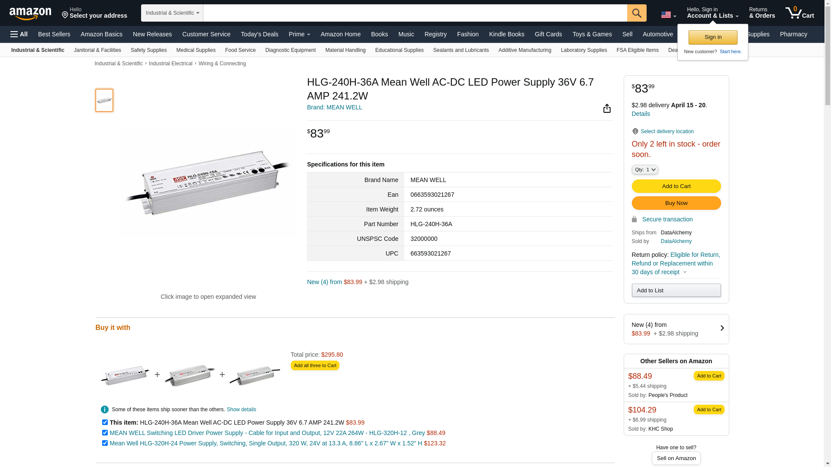Open Today's Deals in navigation bar

259,34
